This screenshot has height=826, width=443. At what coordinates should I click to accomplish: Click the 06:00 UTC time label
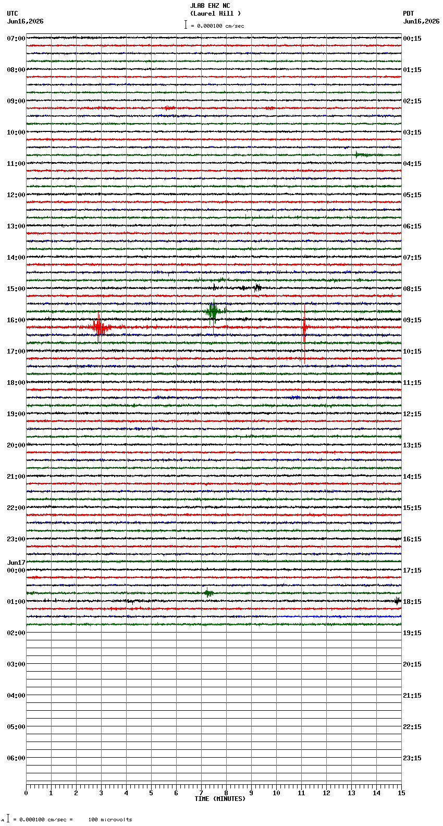coord(16,758)
